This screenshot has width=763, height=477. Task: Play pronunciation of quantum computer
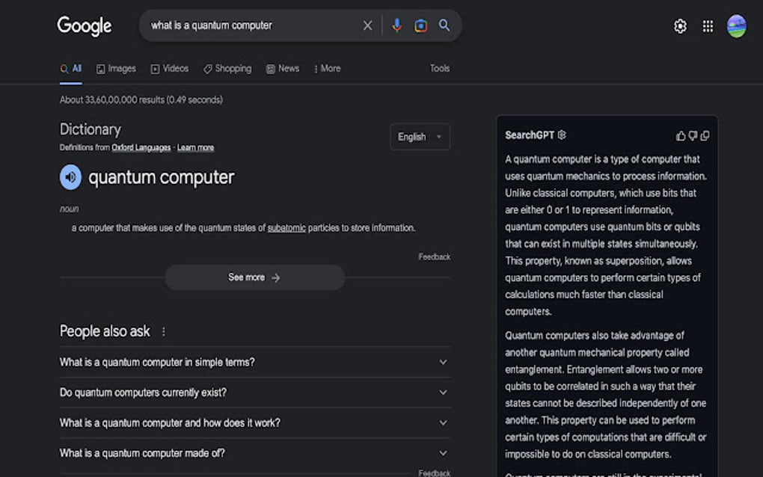click(x=70, y=177)
